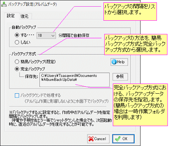
Task: Click the 保存先: label
Action: [x=31, y=77]
